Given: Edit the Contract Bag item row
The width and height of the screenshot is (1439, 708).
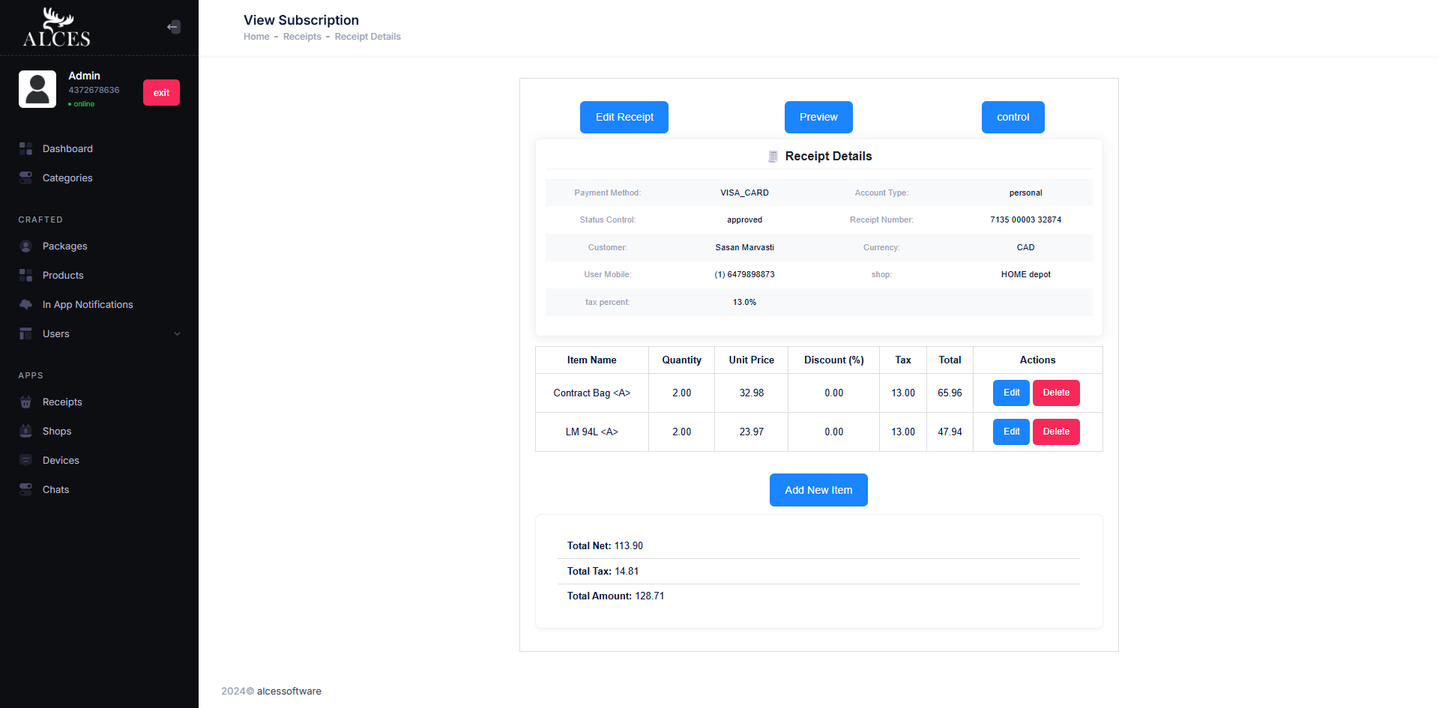Looking at the screenshot, I should (x=1011, y=393).
